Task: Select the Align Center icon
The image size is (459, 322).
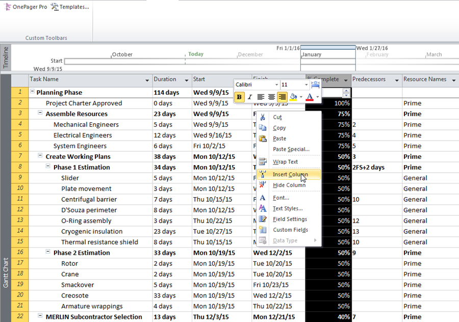Action: (271, 97)
